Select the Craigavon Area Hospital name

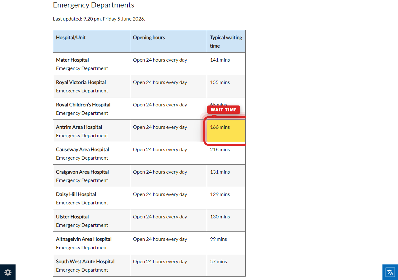[82, 172]
